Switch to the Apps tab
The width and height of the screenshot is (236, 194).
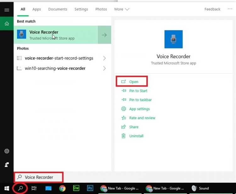pyautogui.click(x=37, y=9)
